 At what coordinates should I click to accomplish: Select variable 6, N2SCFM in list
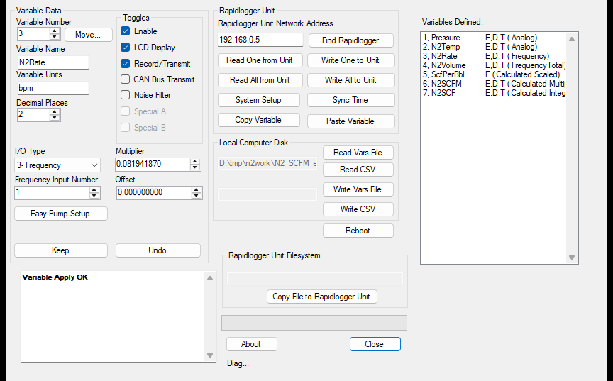click(x=494, y=84)
